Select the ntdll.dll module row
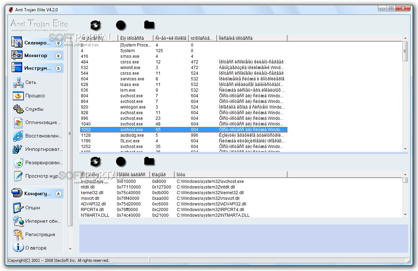418x271 pixels. (x=184, y=187)
